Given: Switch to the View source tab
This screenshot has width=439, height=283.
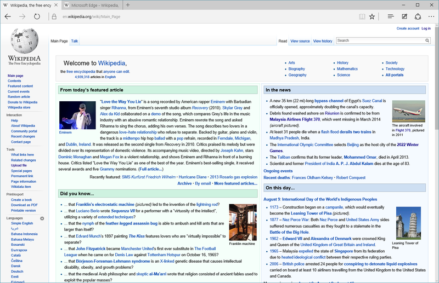Looking at the screenshot, I should pyautogui.click(x=300, y=41).
